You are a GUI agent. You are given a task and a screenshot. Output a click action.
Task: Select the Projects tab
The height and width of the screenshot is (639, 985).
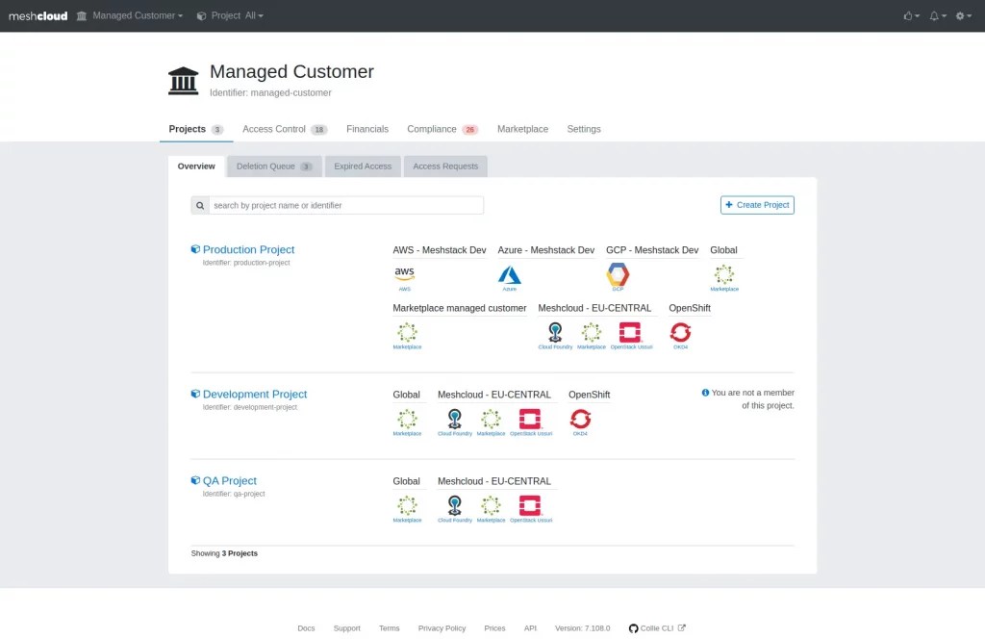[x=196, y=129]
